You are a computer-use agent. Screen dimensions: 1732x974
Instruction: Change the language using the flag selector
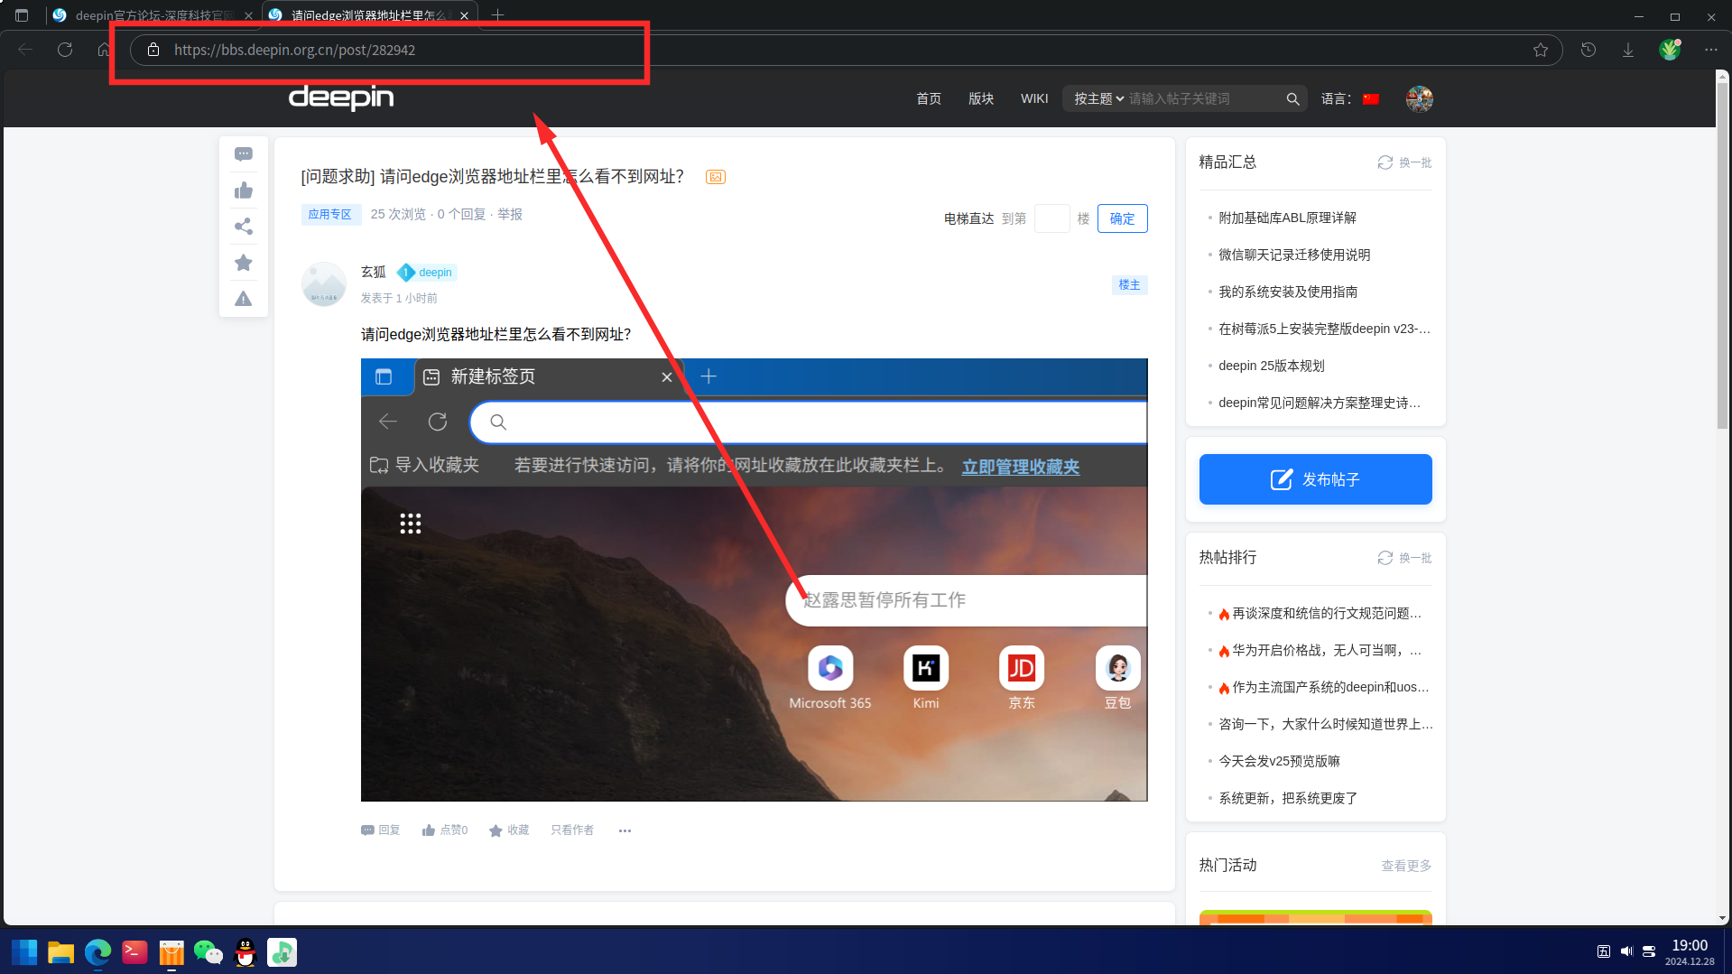pos(1371,99)
